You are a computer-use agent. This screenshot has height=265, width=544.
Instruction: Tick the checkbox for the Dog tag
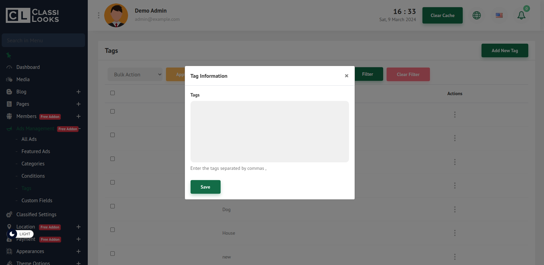tap(112, 206)
